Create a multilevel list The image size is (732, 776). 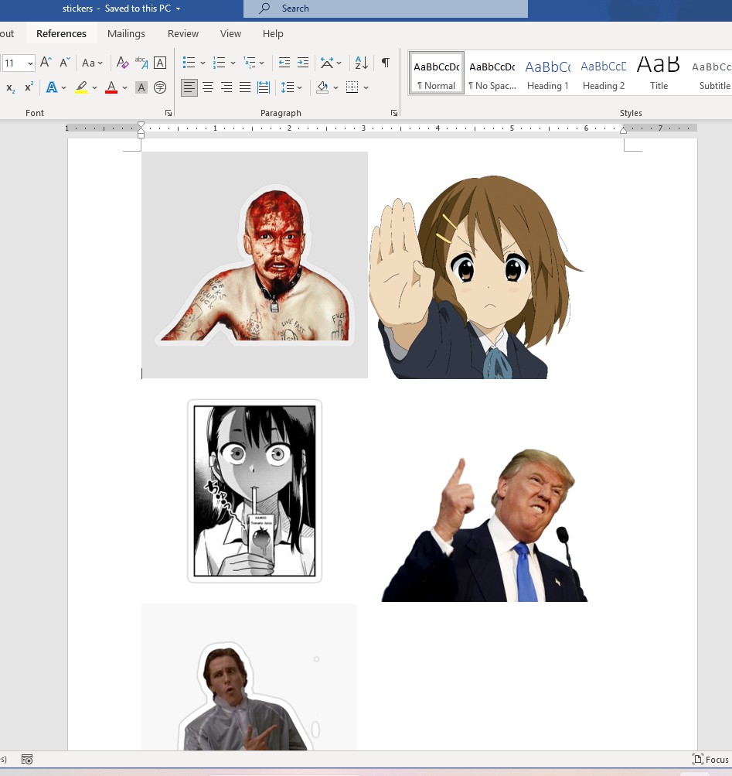click(x=249, y=63)
